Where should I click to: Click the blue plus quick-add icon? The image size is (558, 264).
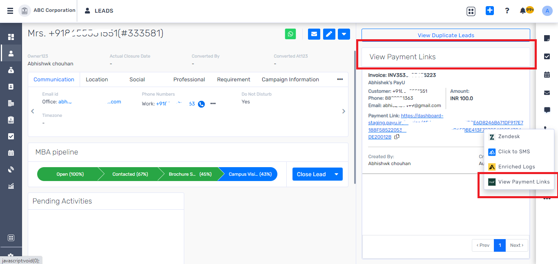point(489,11)
